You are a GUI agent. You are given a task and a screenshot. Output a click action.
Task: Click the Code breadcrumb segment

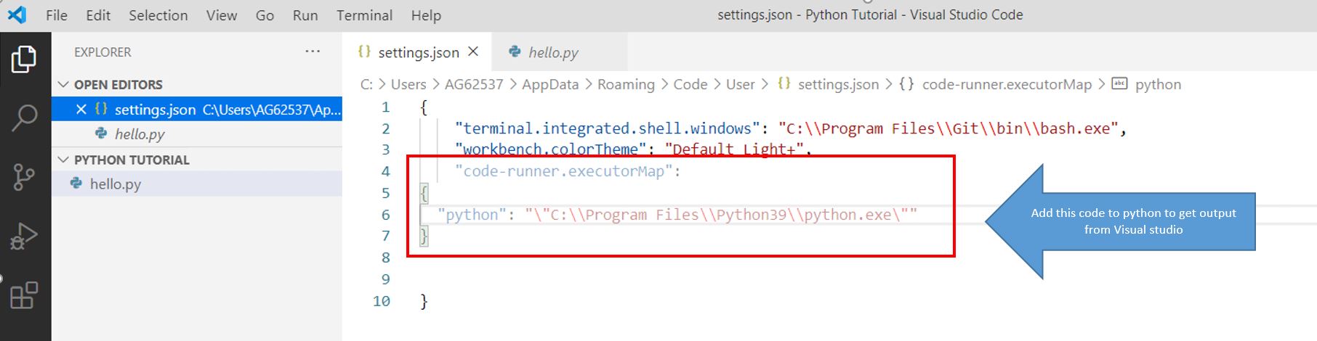[690, 85]
